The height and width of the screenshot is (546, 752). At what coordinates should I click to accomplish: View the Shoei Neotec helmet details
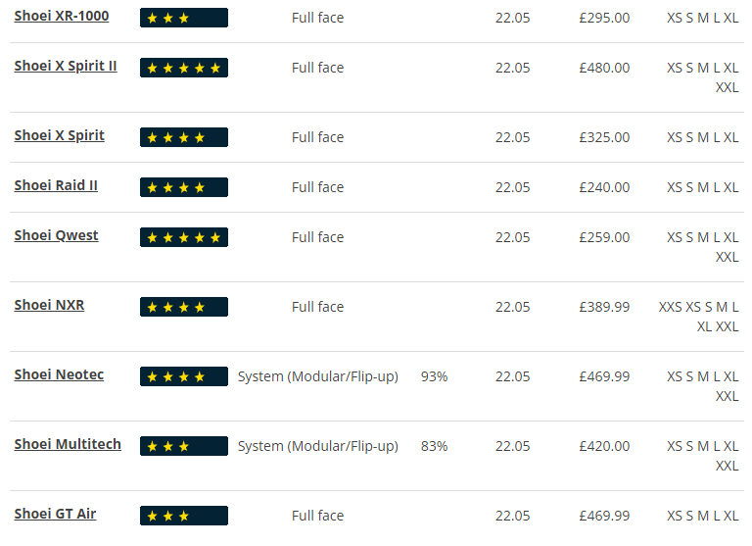pyautogui.click(x=59, y=375)
